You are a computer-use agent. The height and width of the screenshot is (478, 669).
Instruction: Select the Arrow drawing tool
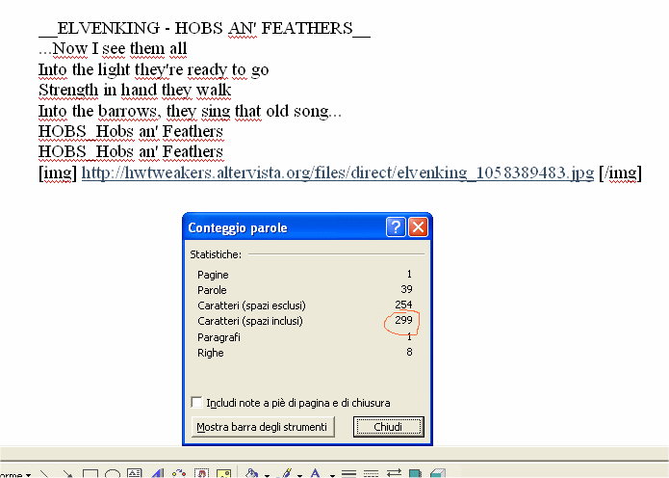pos(67,474)
